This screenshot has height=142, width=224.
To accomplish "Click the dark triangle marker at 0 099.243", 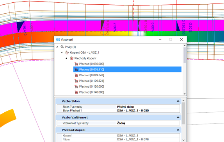I will pos(102,25).
